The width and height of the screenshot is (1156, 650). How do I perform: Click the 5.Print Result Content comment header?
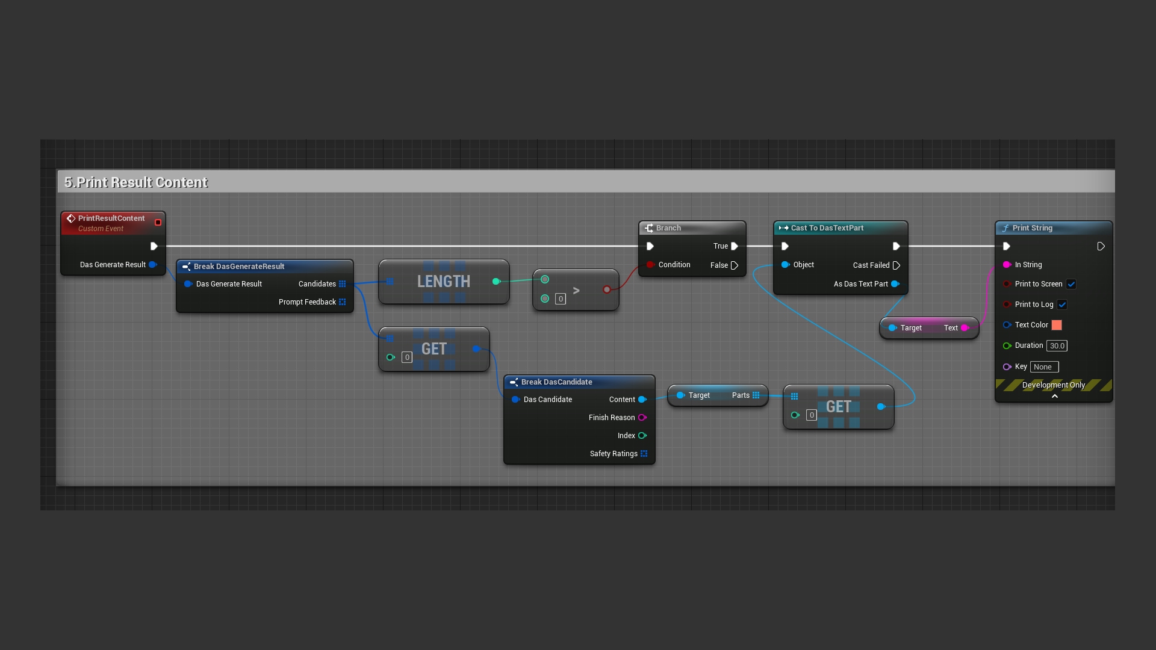586,182
